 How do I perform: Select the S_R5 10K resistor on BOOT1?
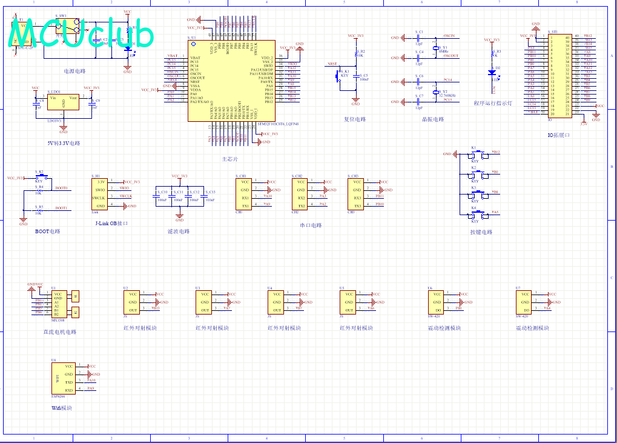39,210
